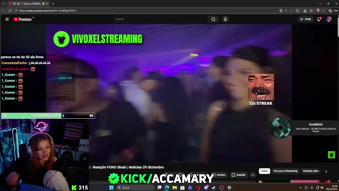339x191 pixels.
Task: Open Microsoft Teams from taskbar
Action: [190, 188]
